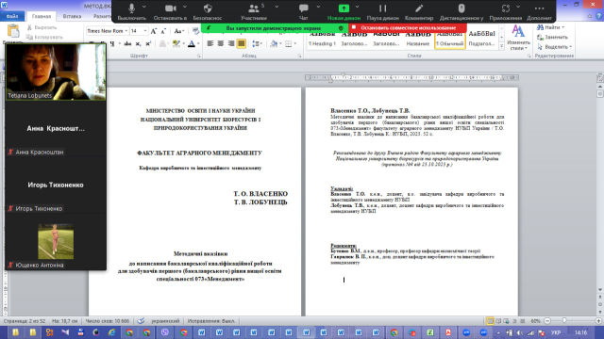
Task: Mute the microphone in the Zoom toolbar
Action: pyautogui.click(x=132, y=11)
